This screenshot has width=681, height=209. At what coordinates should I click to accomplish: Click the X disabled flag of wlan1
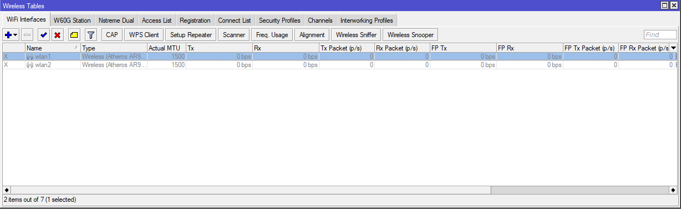click(6, 57)
